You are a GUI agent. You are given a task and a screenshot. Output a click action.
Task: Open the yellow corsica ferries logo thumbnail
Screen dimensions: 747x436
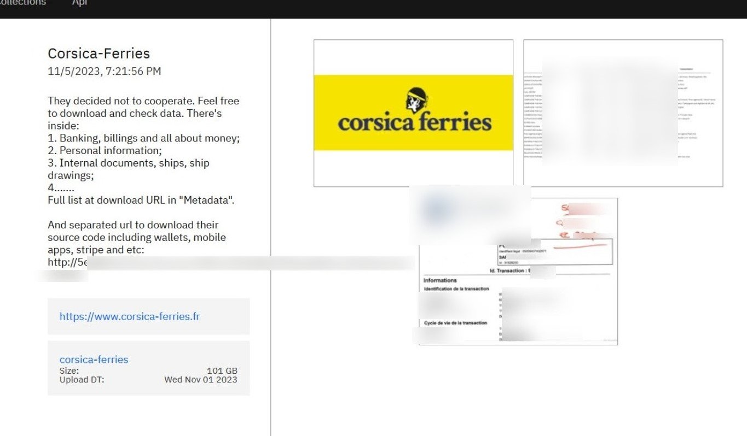(x=413, y=113)
